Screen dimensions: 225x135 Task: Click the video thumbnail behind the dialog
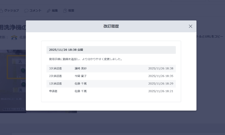tap(13, 81)
